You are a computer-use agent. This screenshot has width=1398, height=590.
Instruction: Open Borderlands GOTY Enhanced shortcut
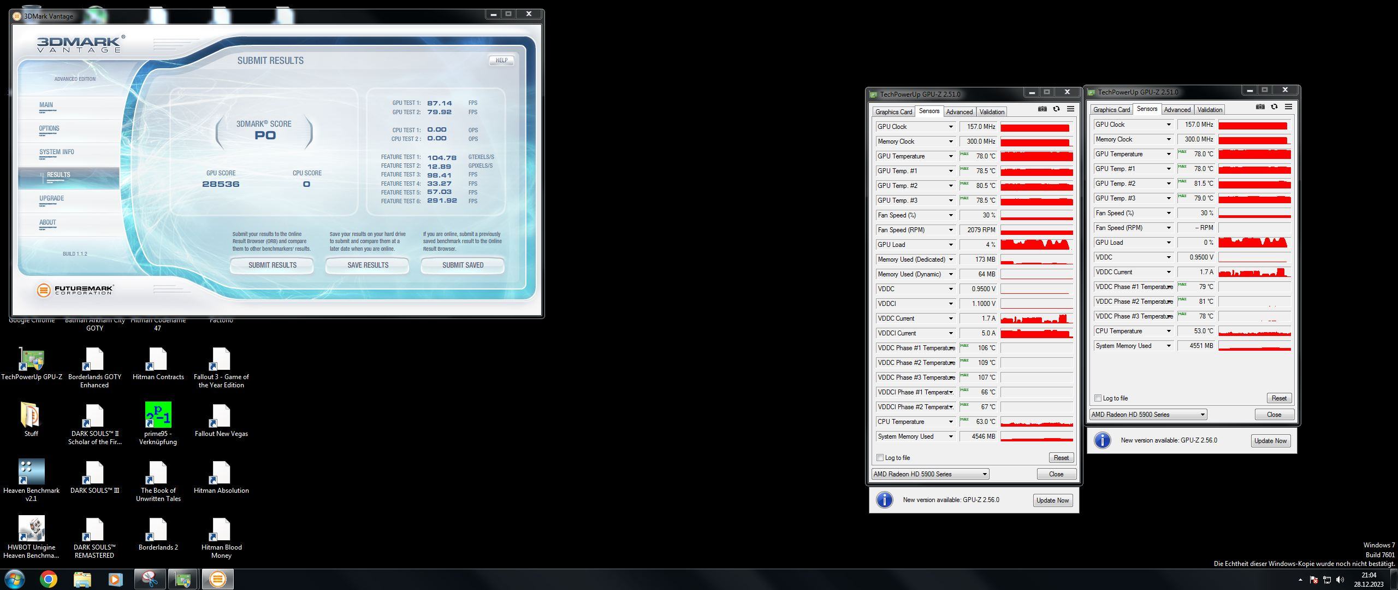click(x=94, y=367)
